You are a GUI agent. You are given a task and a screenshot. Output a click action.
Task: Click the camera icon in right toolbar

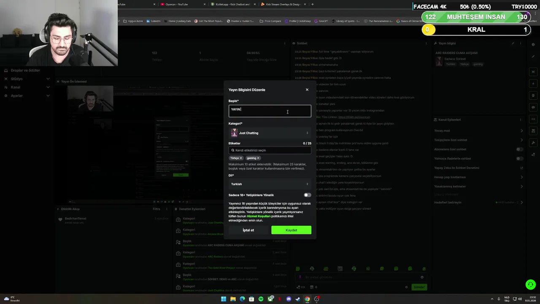click(533, 131)
